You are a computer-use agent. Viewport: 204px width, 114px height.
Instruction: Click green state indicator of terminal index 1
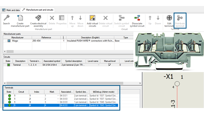coord(10,96)
